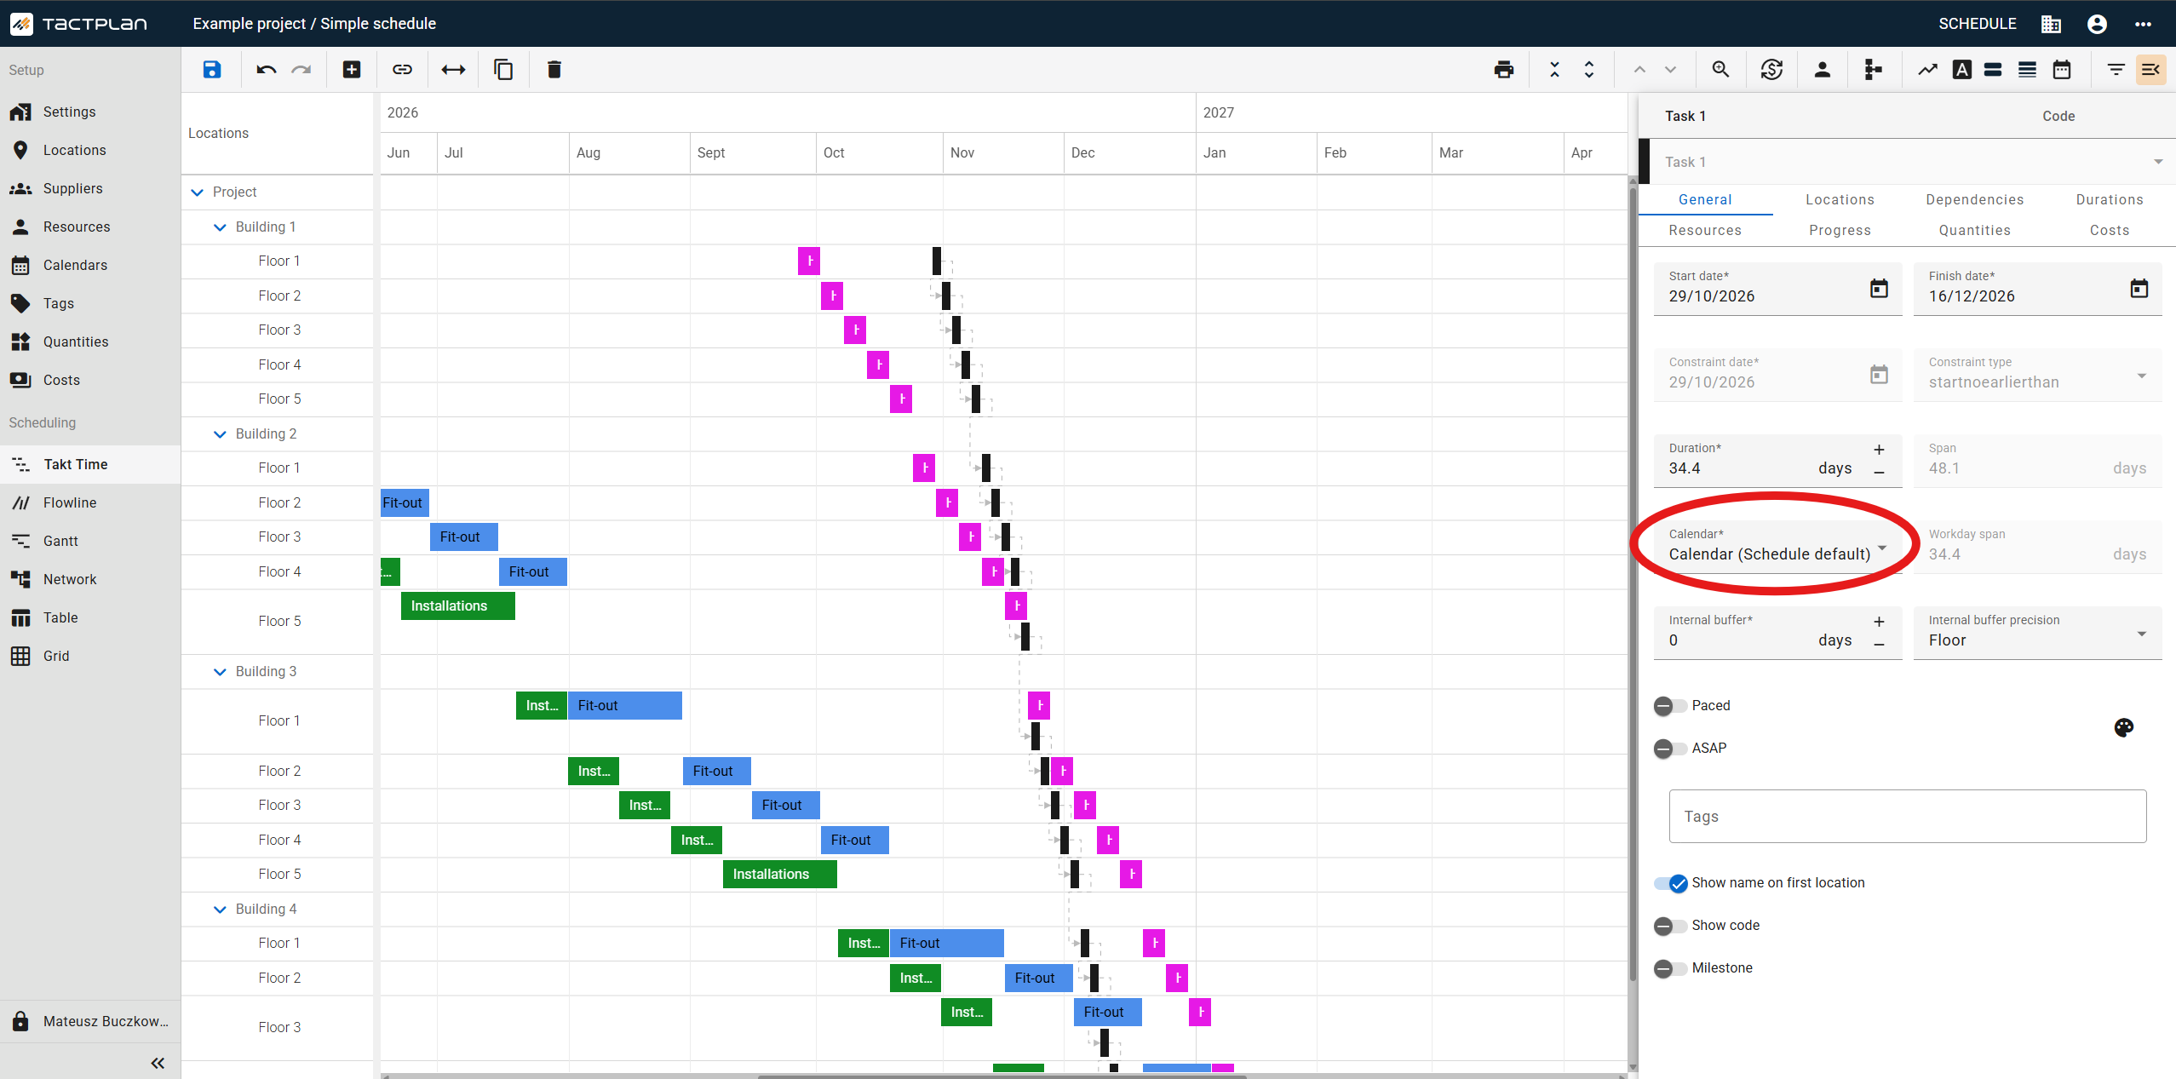Open Suppliers in the sidebar
Viewport: 2176px width, 1079px height.
point(90,188)
